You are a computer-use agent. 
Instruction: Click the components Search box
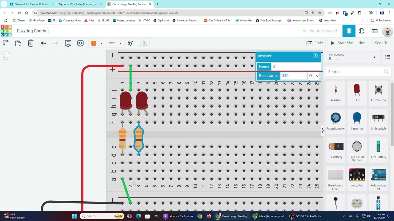pyautogui.click(x=358, y=72)
